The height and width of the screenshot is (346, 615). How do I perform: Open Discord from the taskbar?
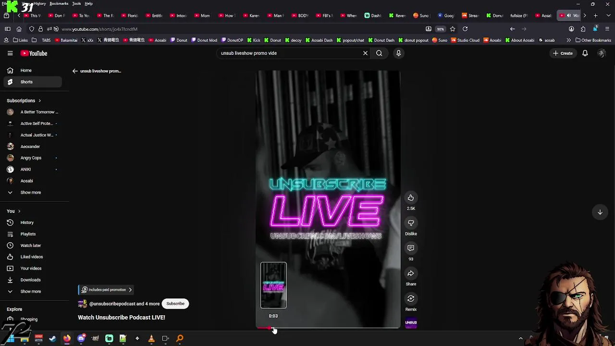81,338
